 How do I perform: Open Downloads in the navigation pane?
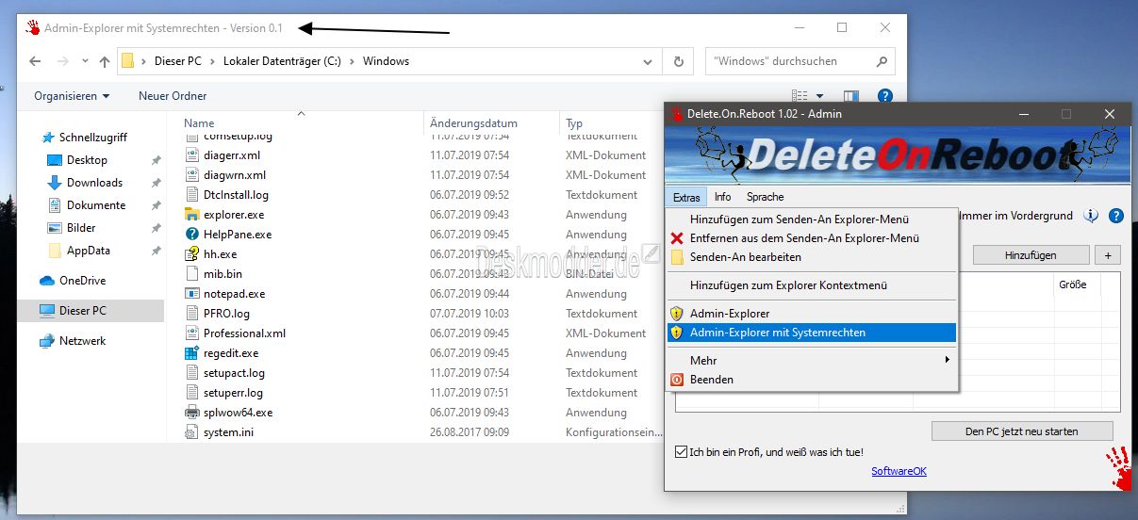tap(94, 183)
